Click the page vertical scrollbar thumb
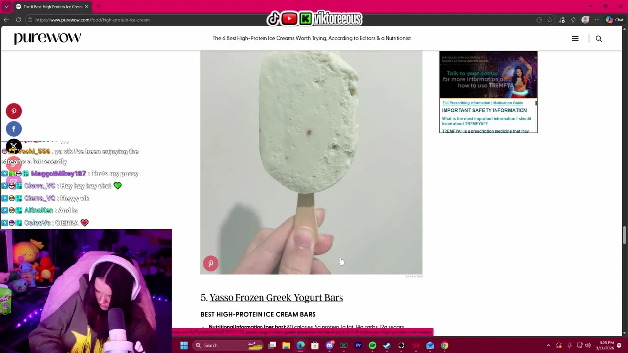Image resolution: width=628 pixels, height=353 pixels. coord(624,234)
